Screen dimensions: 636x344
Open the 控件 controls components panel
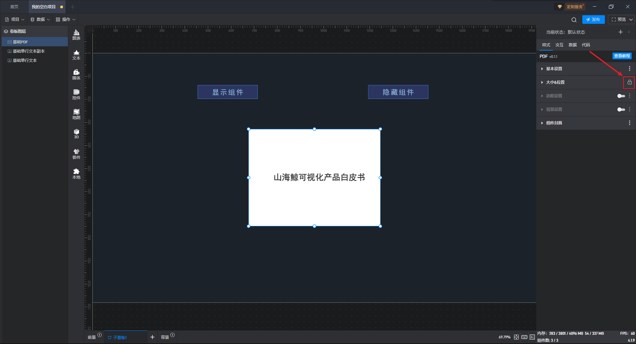[76, 94]
